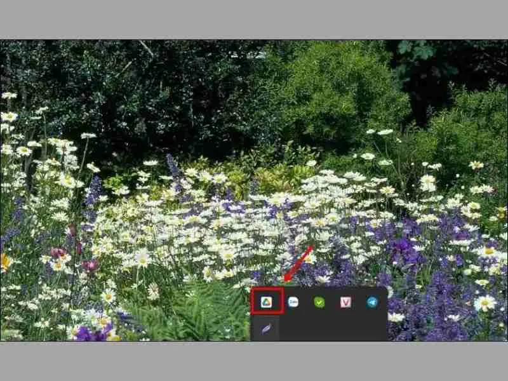The width and height of the screenshot is (508, 381).
Task: Open the Telegram tray icon
Action: 372,302
